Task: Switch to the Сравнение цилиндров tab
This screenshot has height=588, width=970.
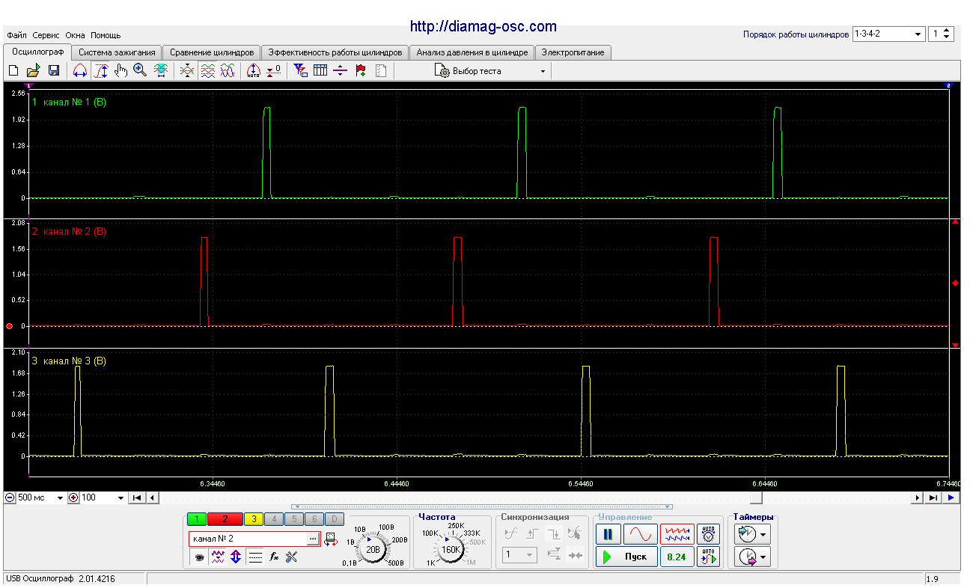Action: click(x=212, y=52)
